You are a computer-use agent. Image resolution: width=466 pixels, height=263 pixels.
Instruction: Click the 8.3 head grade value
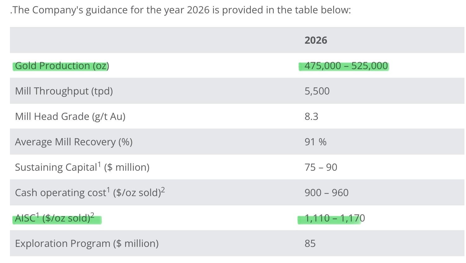311,116
